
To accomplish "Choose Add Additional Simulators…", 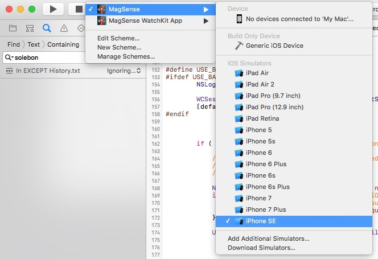I will (269, 239).
